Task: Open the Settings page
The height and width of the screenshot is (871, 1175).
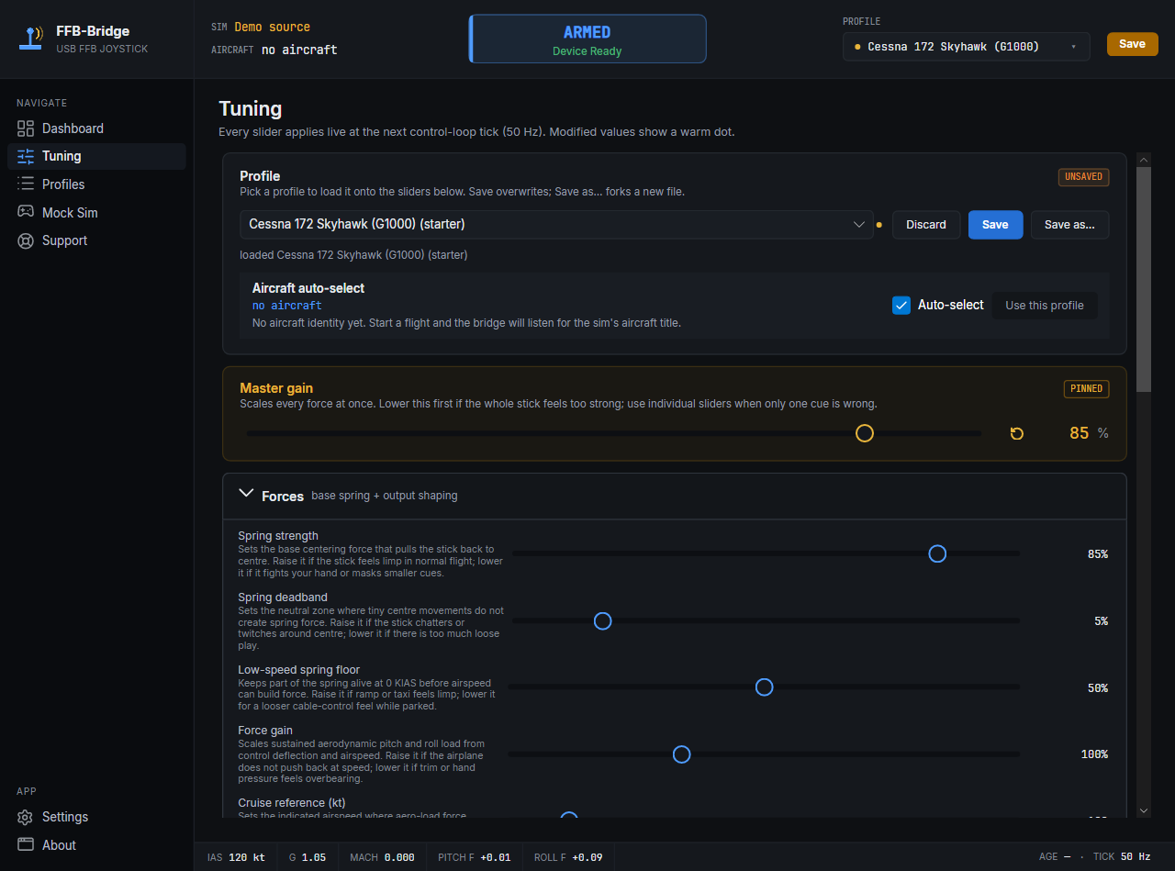Action: coord(96,817)
